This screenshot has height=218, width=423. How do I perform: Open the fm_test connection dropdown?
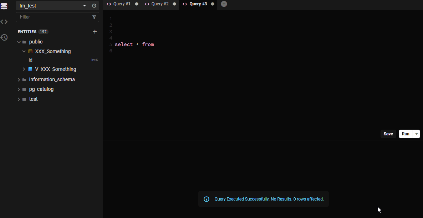coord(85,6)
